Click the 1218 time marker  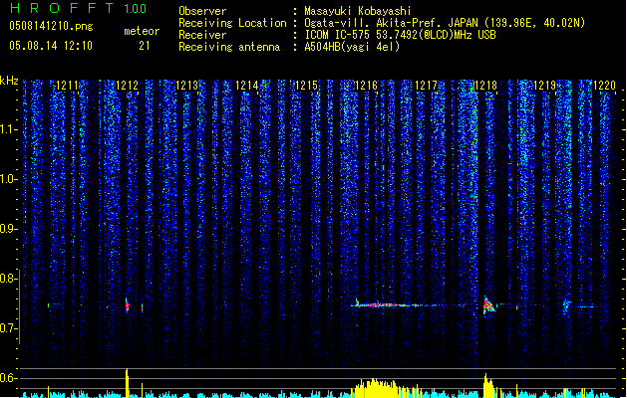point(485,86)
